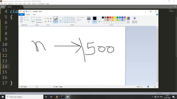
Task: Open Sublime Text Tools menu
Action: [29, 4]
